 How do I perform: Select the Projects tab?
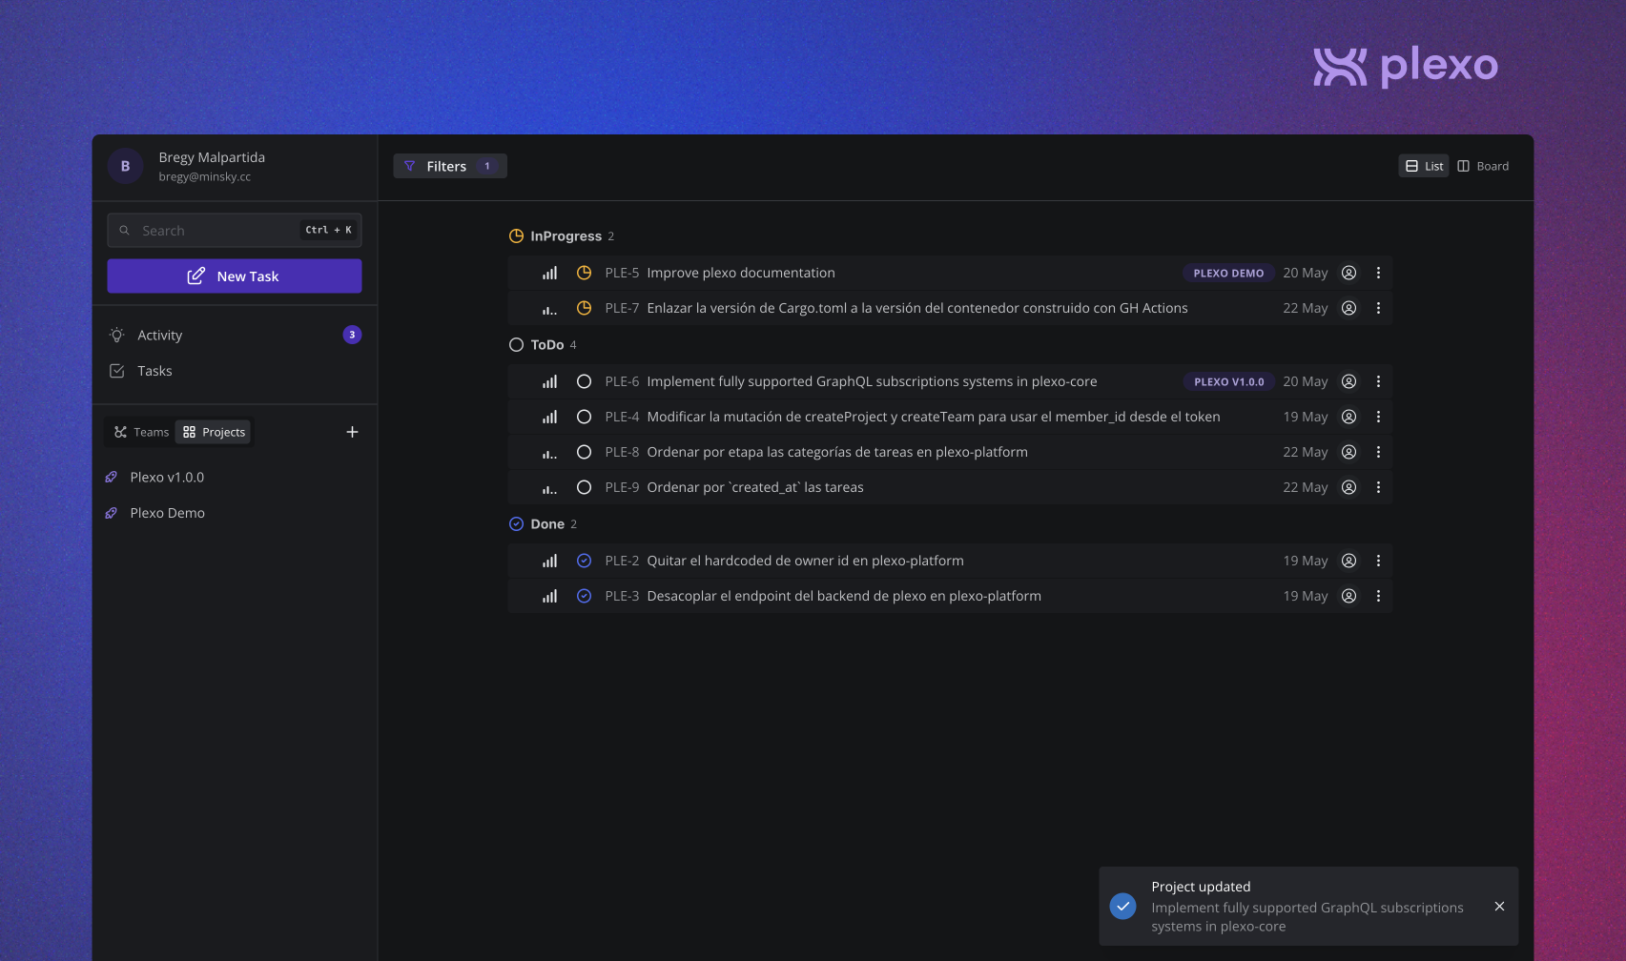click(214, 432)
